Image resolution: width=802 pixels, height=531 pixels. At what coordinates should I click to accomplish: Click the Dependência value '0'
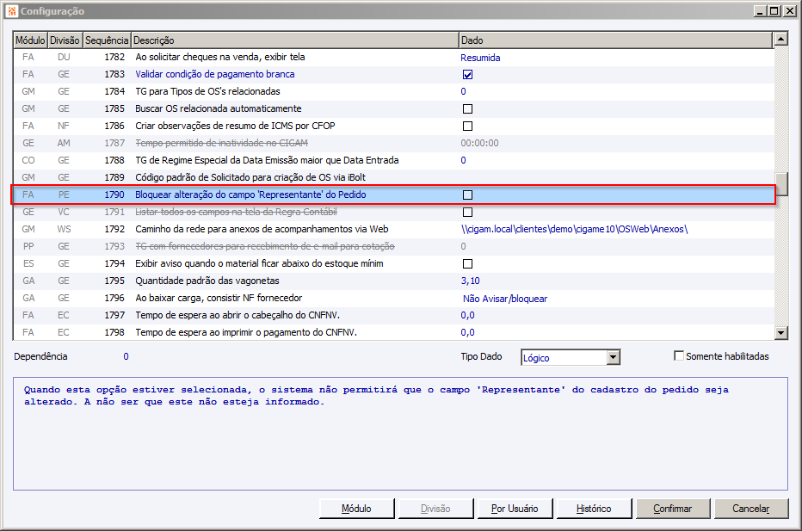point(126,356)
